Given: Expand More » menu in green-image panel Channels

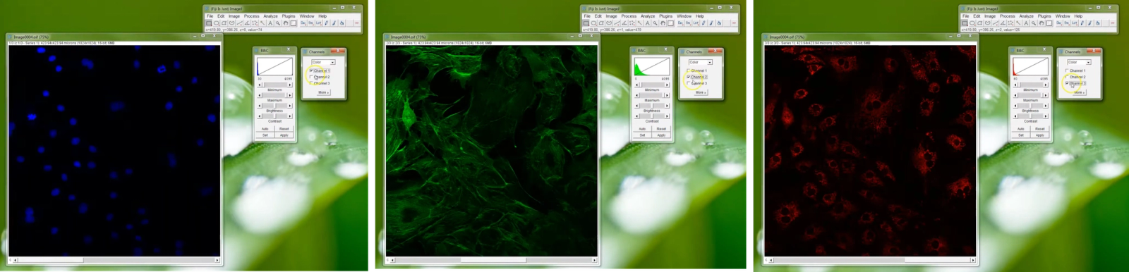Looking at the screenshot, I should pyautogui.click(x=701, y=92).
